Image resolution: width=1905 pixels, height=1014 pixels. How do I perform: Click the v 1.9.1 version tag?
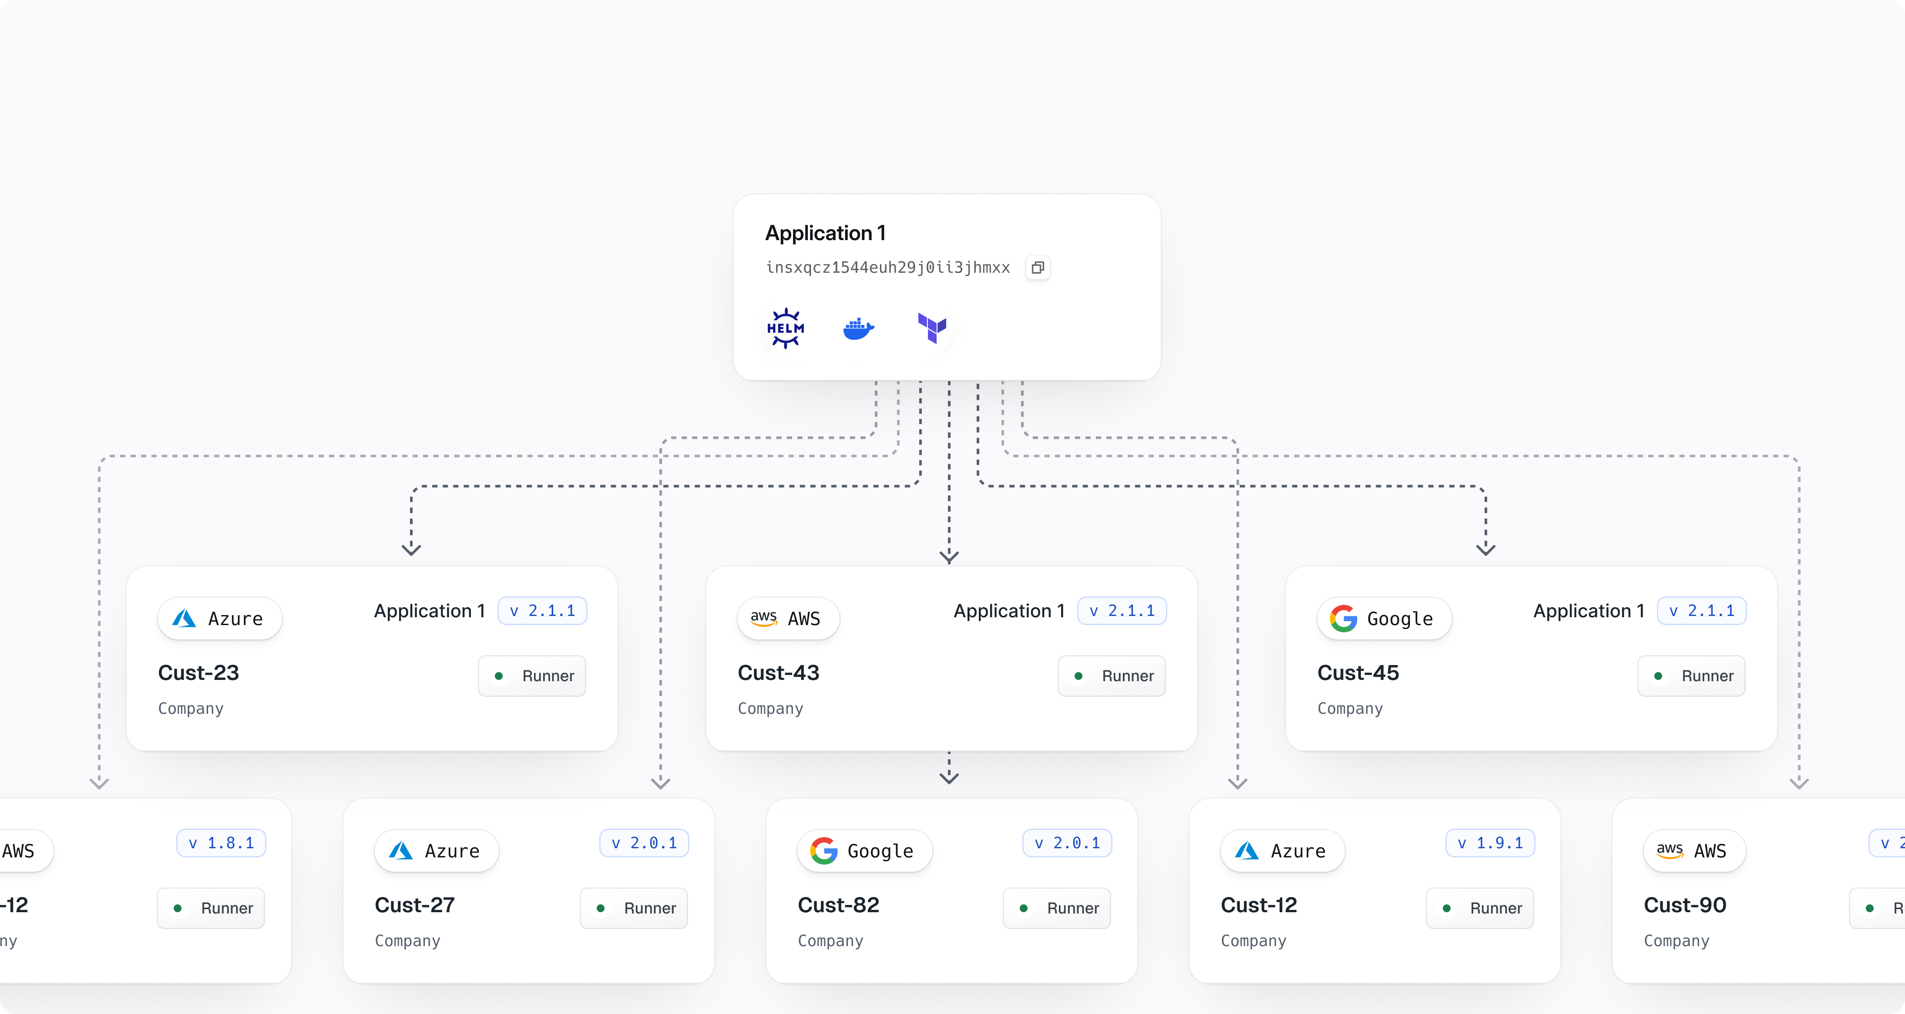[1490, 843]
